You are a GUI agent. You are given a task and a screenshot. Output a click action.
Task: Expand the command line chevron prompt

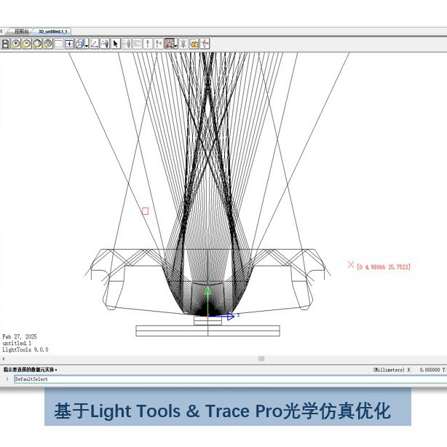pos(7,379)
